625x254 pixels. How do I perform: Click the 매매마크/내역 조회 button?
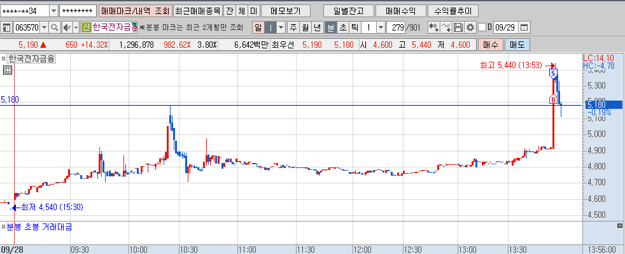pyautogui.click(x=136, y=11)
